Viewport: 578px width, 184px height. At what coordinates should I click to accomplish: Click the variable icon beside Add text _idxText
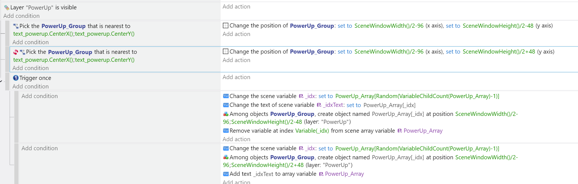click(x=226, y=174)
